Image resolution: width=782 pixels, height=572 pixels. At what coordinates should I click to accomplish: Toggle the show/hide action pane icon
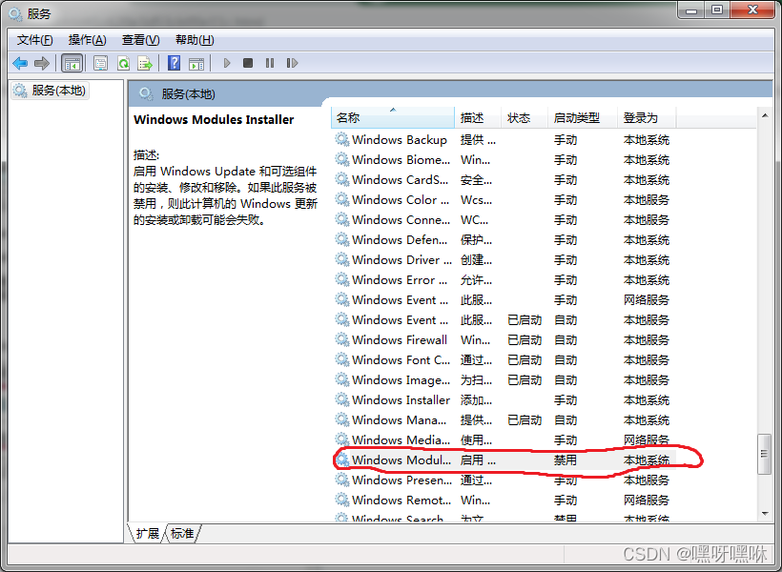coord(196,63)
